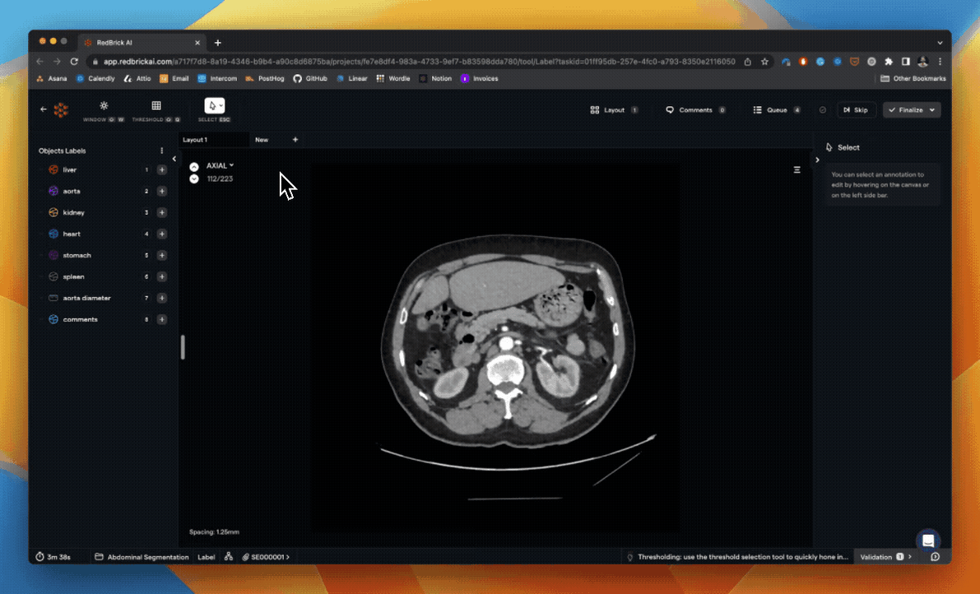Add a new spleen annotation
Viewport: 980px width, 594px height.
162,276
